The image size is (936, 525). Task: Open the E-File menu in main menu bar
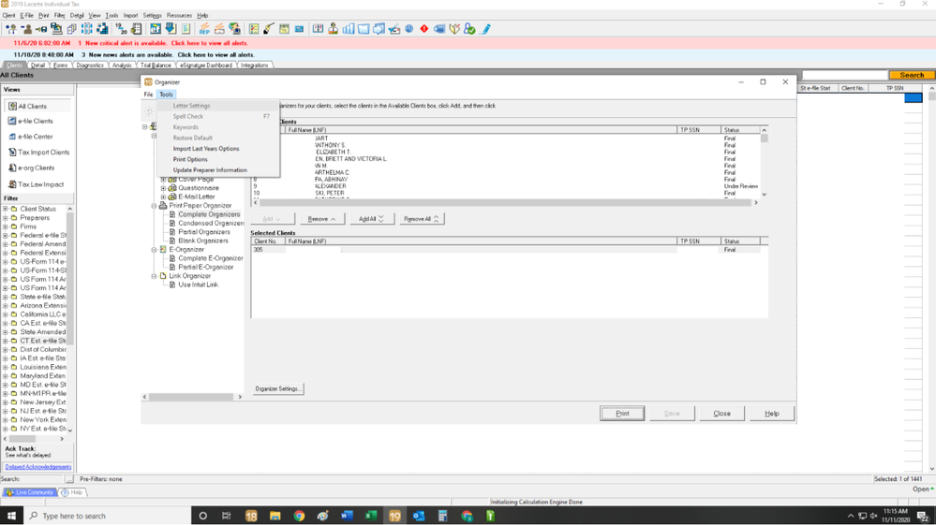click(x=27, y=16)
